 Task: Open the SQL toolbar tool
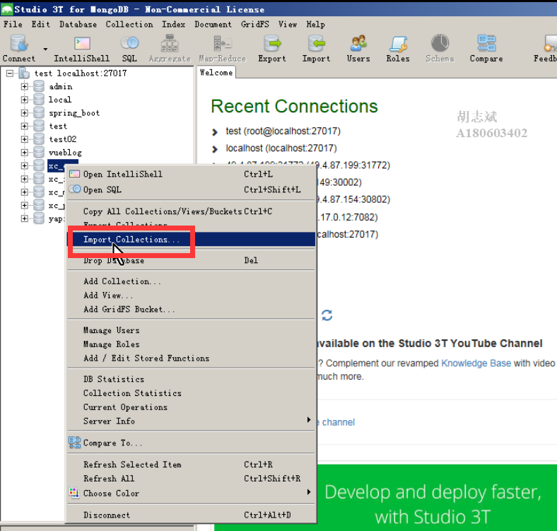[x=129, y=48]
